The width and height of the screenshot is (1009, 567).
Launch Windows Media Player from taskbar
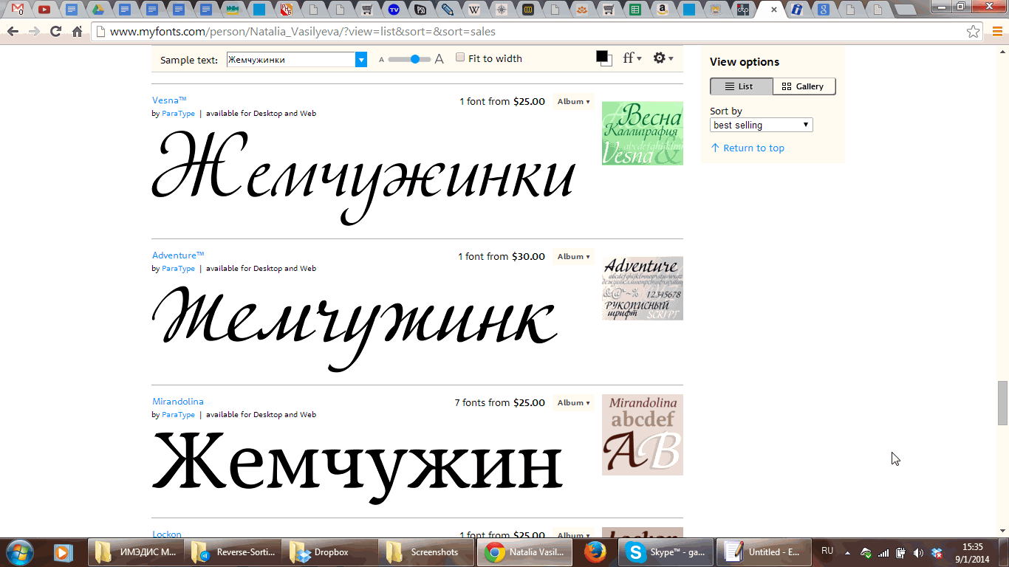[x=62, y=551]
